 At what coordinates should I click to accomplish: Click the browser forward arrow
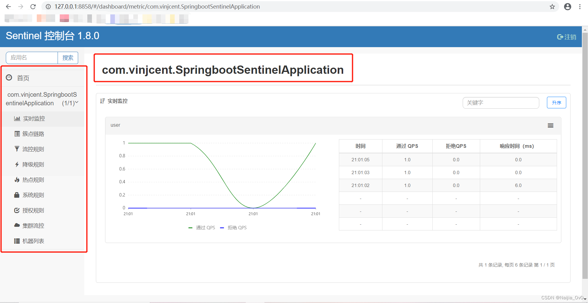click(x=21, y=6)
